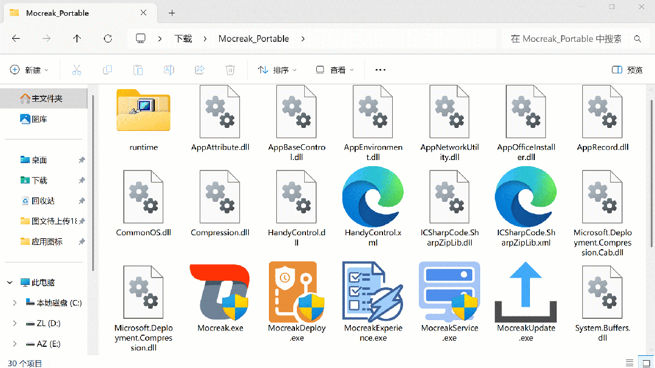Image resolution: width=655 pixels, height=368 pixels.
Task: Select the AppBaseControl.dll file icon
Action: tap(296, 112)
